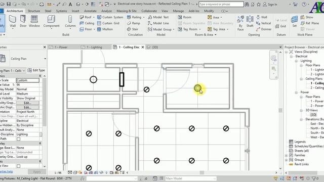Collapse Views (Discipline) in Project Browser
The height and width of the screenshot is (182, 324).
point(287,52)
